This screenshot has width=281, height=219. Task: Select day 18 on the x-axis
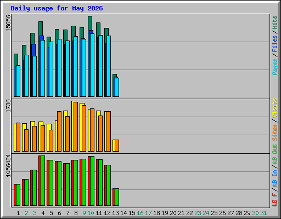(x=156, y=213)
